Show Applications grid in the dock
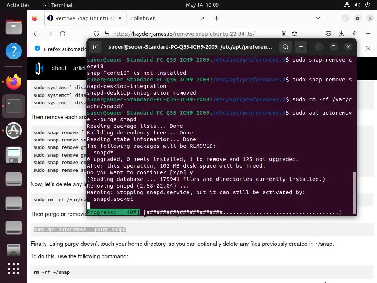 [x=14, y=269]
